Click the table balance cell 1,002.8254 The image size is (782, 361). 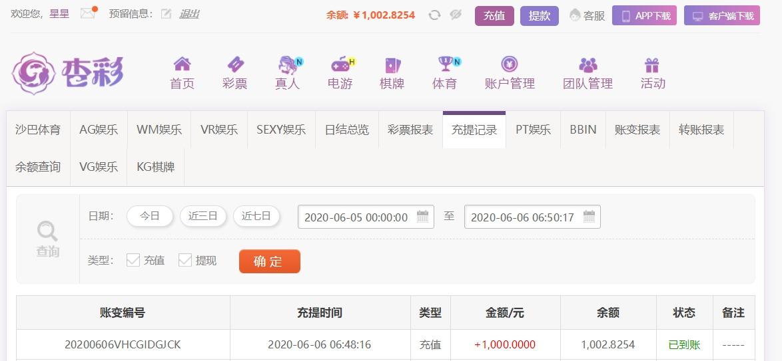(608, 344)
